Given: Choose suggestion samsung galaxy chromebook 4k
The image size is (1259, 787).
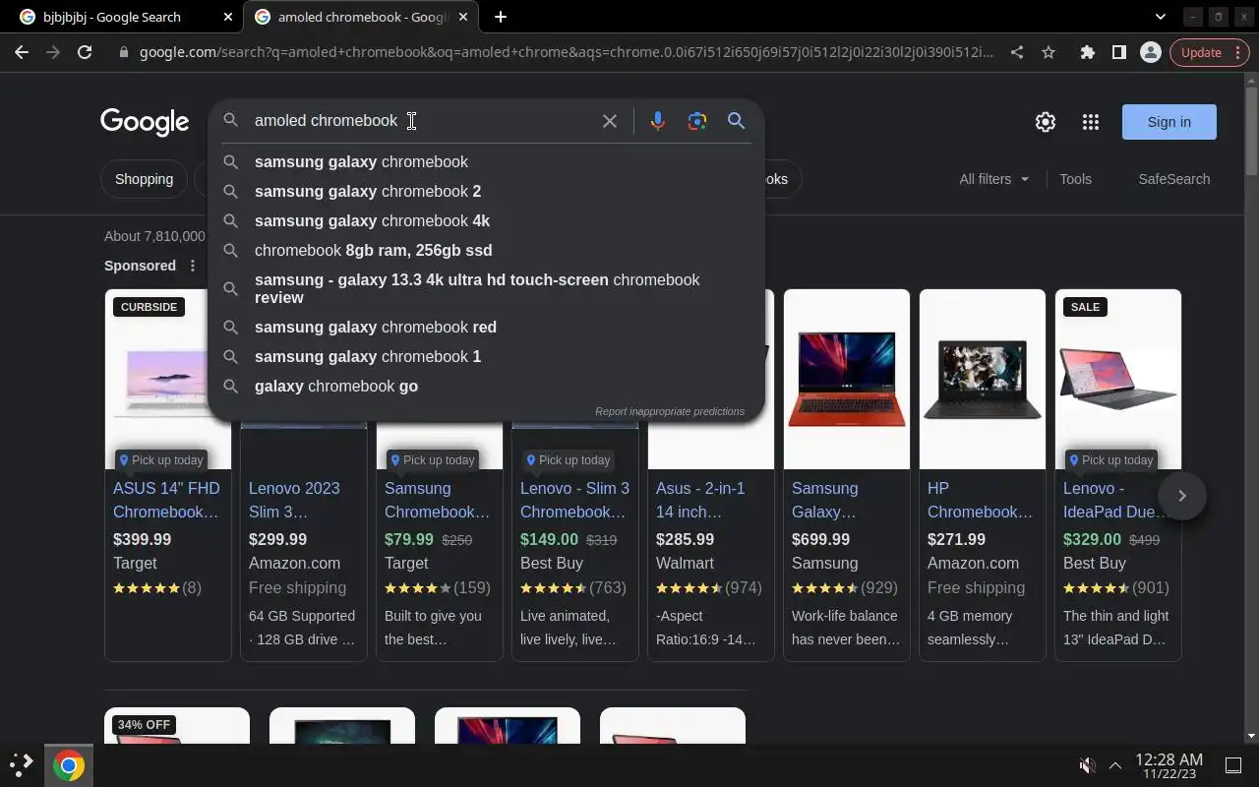Looking at the screenshot, I should (x=486, y=220).
